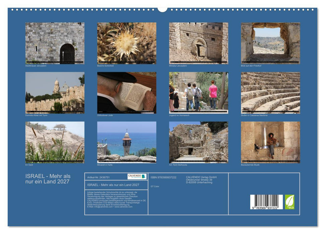Screen dimensions: 325x234
Task: Click the Minarett in Haifa photo
Action: 127,142
